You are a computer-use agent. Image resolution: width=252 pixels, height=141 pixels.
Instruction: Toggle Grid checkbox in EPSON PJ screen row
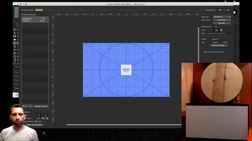(46, 18)
